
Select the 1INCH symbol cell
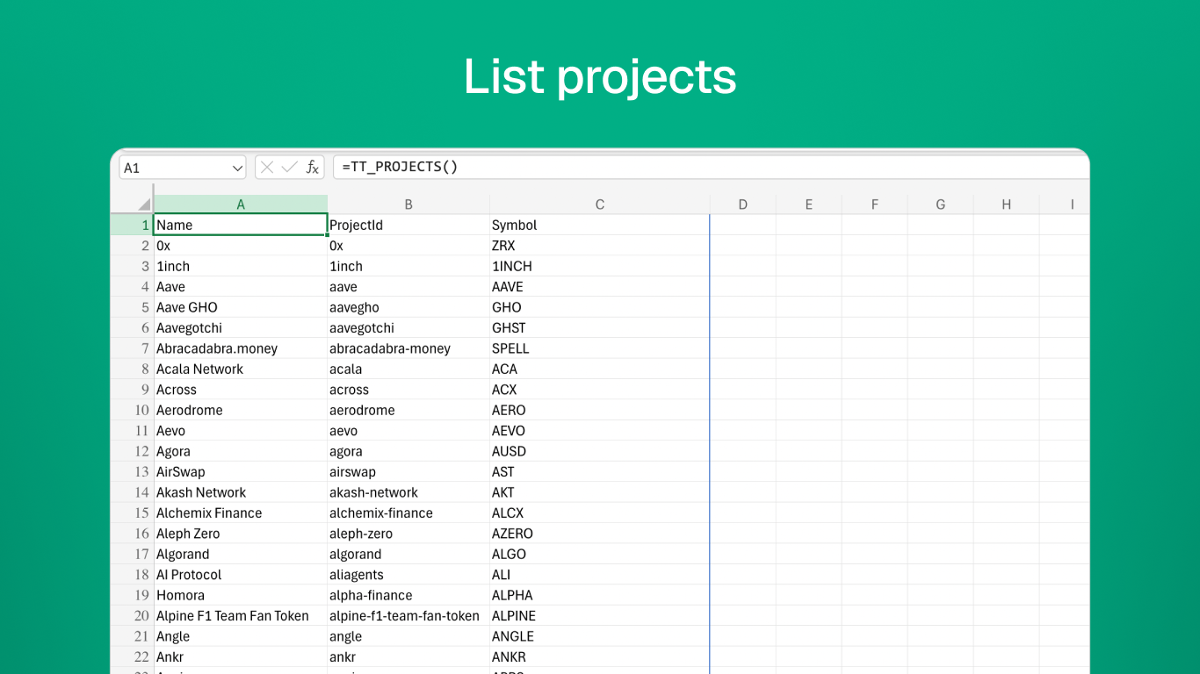(600, 266)
